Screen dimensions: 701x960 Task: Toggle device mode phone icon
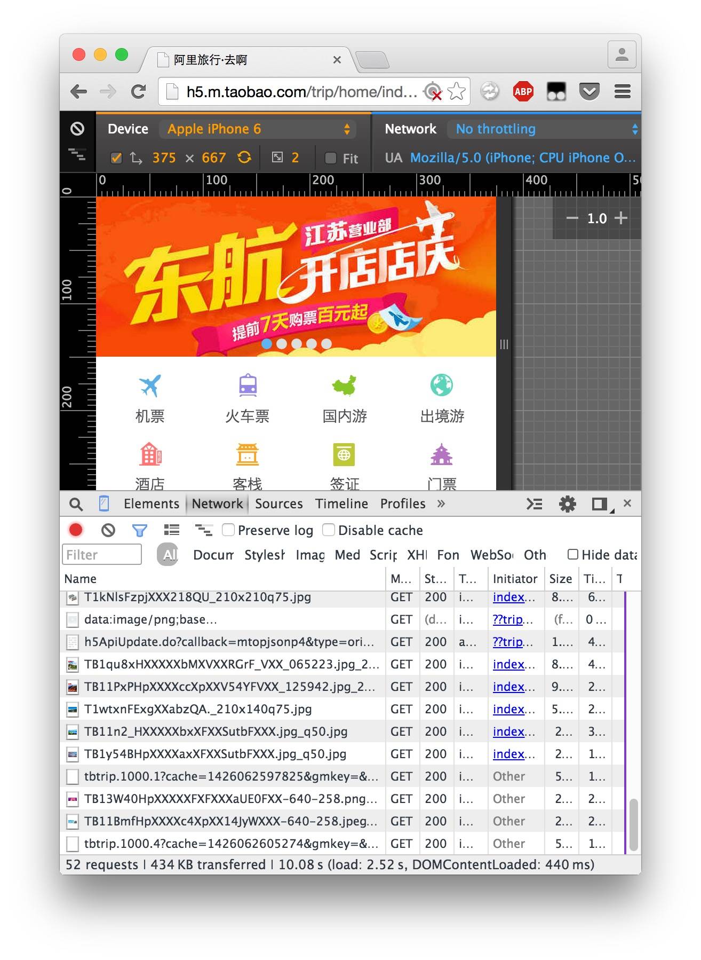point(104,503)
